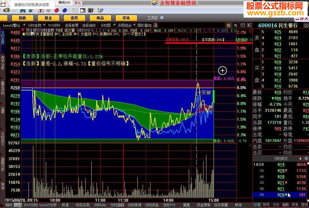Click the 工作区 dropdown arrow icon
The width and height of the screenshot is (309, 208).
tap(162, 18)
